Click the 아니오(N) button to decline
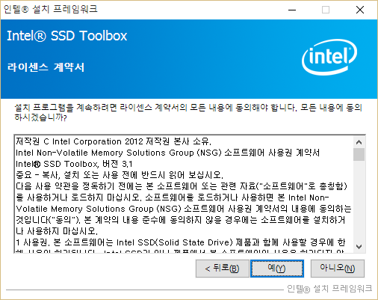Image resolution: width=378 pixels, height=300 pixels. (x=338, y=269)
